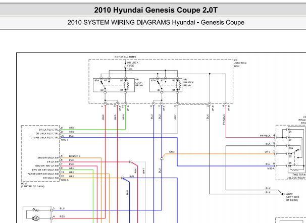Image resolution: width=306 pixels, height=223 pixels.
Task: Click the 'DR UNLOCK RELAY' label
Action: (188, 82)
